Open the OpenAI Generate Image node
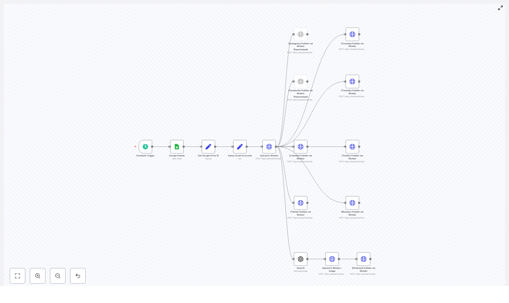Viewport: 509px width, 303px height. click(301, 259)
